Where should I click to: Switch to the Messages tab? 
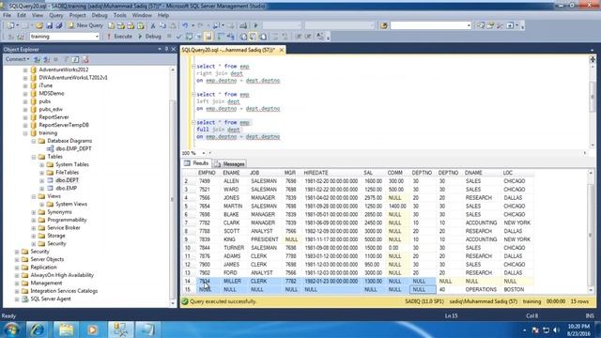coord(229,163)
